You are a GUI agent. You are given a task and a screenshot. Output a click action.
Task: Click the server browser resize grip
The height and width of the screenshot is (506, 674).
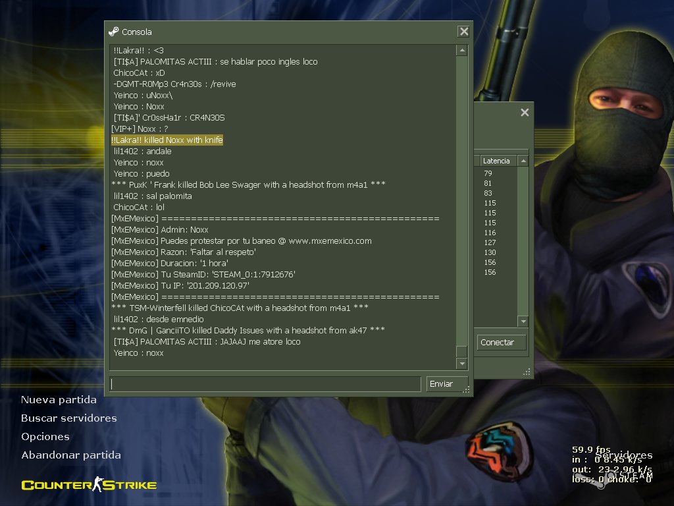tap(527, 372)
